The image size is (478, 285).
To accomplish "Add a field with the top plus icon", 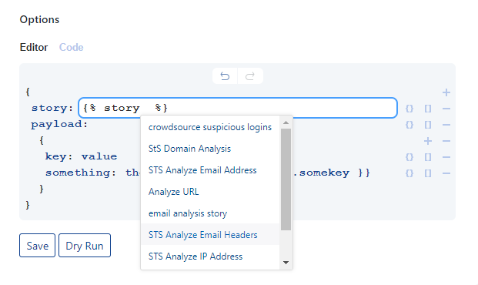I will coord(446,92).
